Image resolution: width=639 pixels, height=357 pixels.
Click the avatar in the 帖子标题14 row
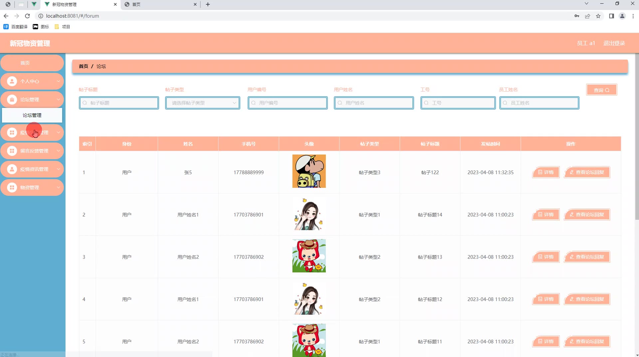[x=309, y=213]
